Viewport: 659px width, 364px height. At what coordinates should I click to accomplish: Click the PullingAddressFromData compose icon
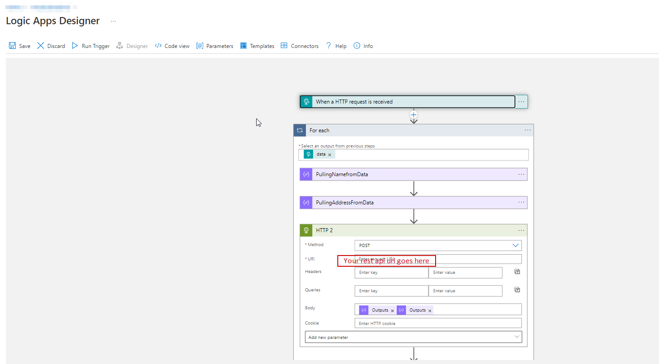[x=306, y=203]
